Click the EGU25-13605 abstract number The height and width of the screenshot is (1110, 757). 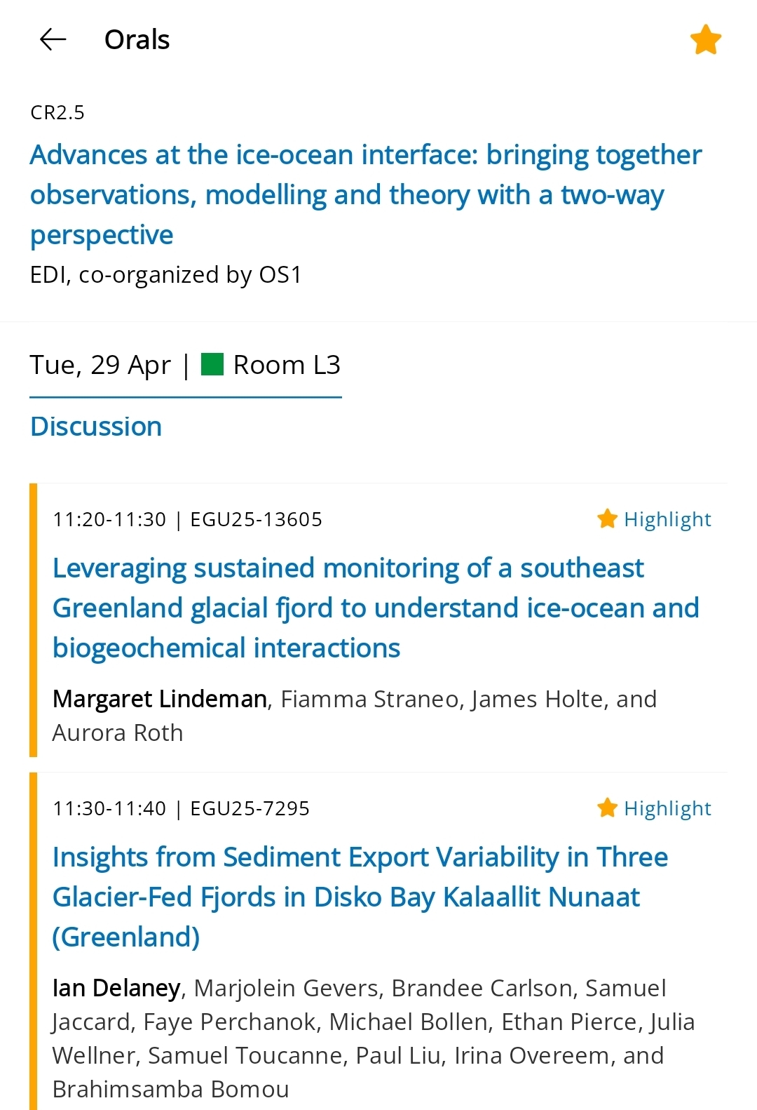click(x=257, y=520)
